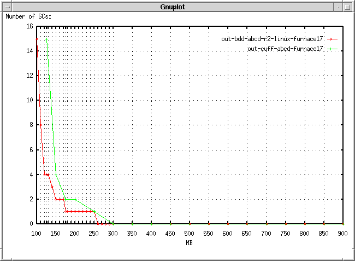Viewport: 355px width, 261px height.
Task: Click the x-axis tick label 600
Action: tap(228, 234)
